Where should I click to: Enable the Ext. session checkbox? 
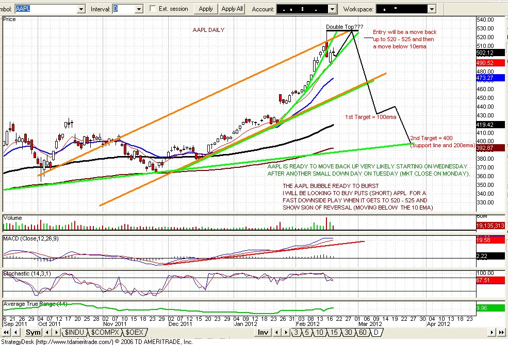point(153,9)
